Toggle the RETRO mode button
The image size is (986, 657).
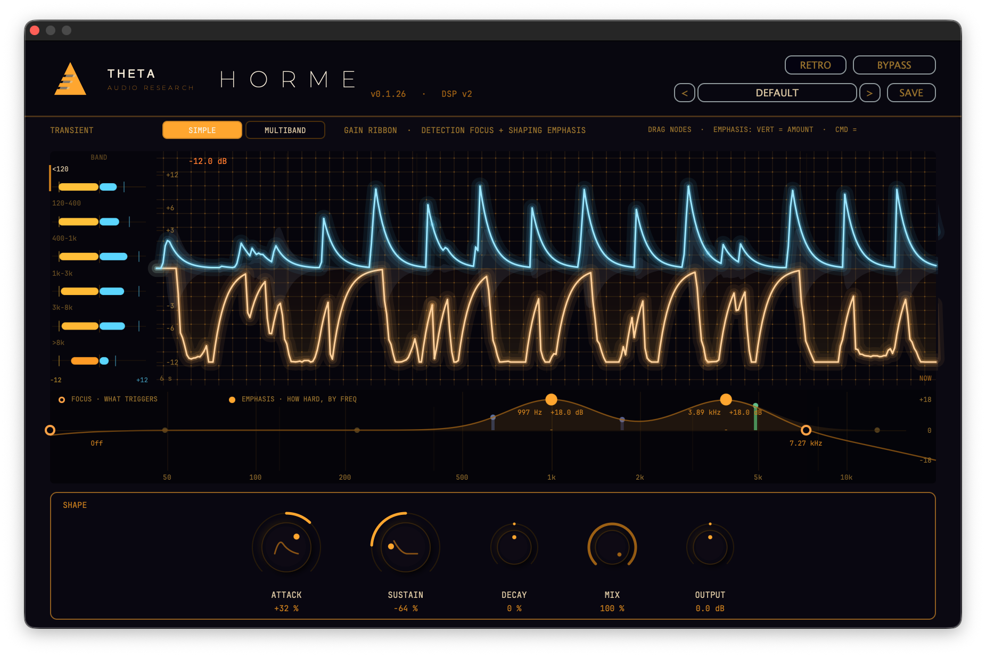815,65
